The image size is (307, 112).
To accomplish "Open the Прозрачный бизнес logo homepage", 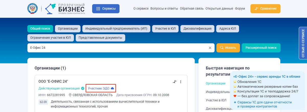I will (x=65, y=9).
